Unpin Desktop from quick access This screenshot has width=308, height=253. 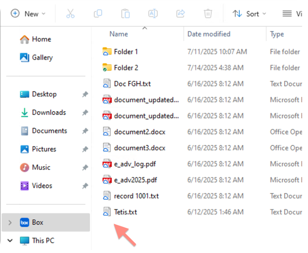85,94
